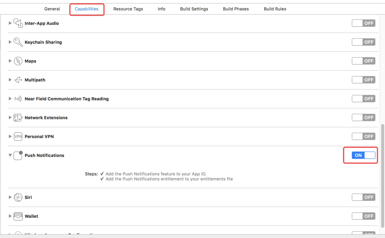Turn on the Wallet switch
Viewport: 385px width, 238px height.
tap(364, 216)
